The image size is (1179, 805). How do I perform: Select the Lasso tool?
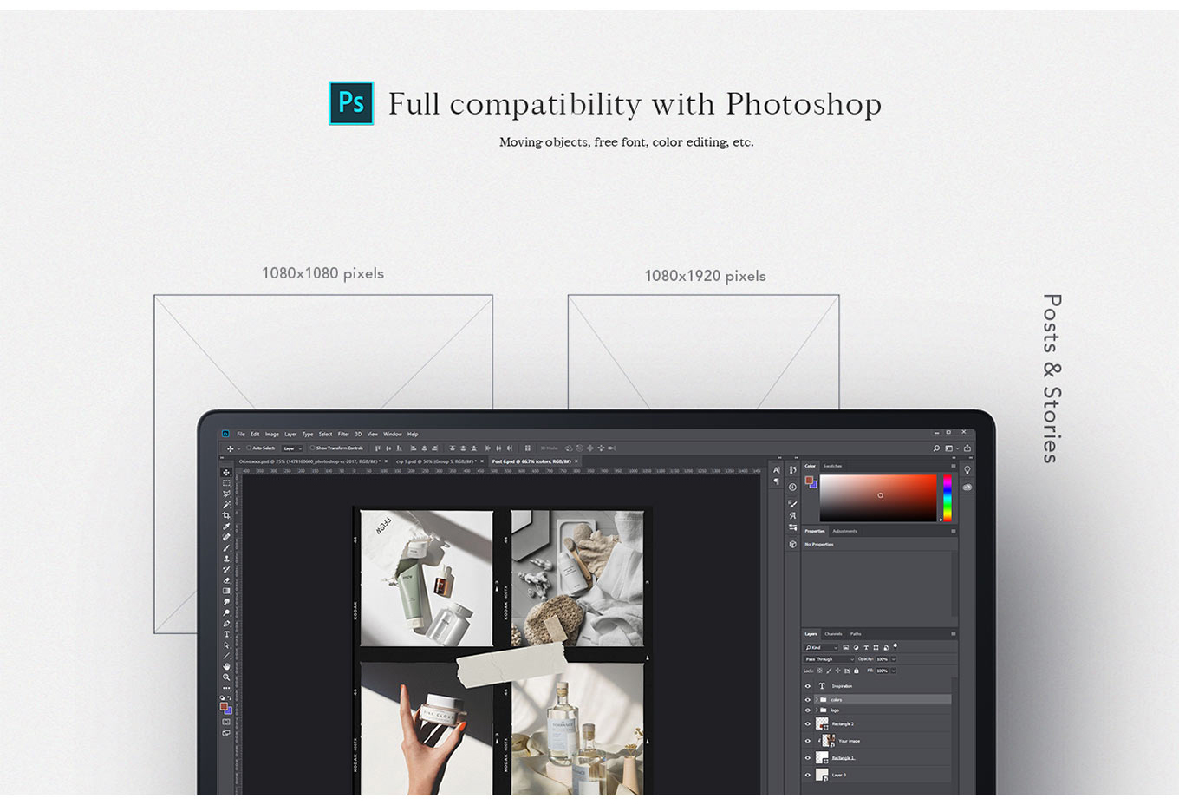[x=226, y=494]
